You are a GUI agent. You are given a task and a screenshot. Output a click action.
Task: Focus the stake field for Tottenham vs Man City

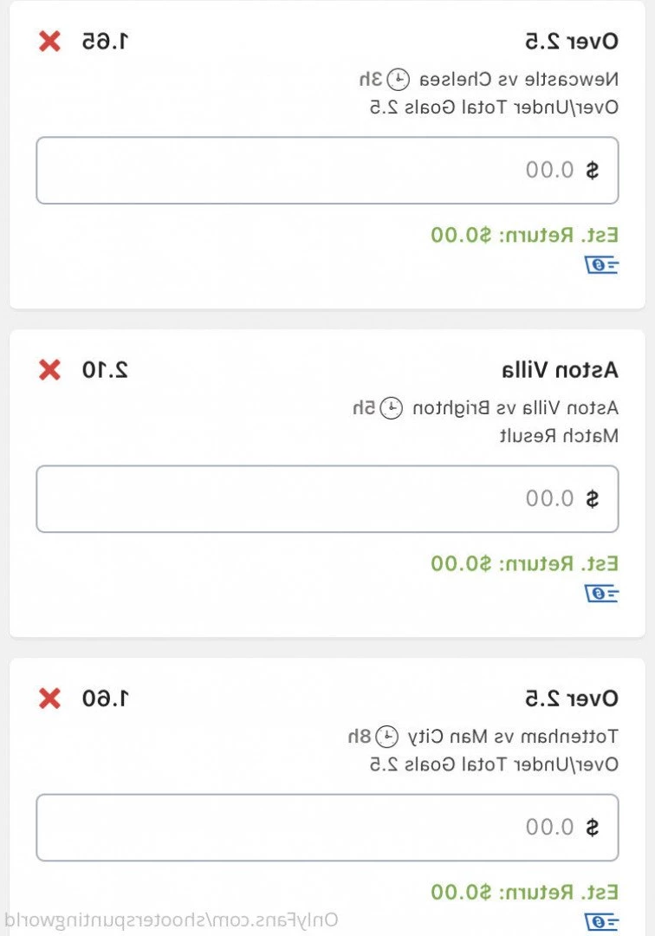[x=327, y=828]
